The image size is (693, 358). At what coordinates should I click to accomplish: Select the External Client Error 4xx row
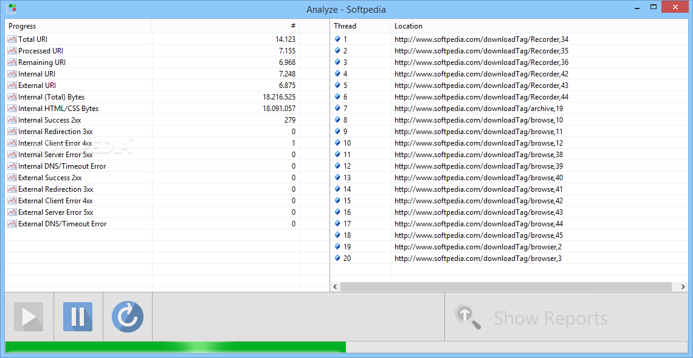point(152,201)
